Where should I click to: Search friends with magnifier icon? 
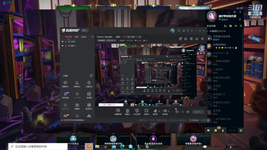tap(241, 26)
